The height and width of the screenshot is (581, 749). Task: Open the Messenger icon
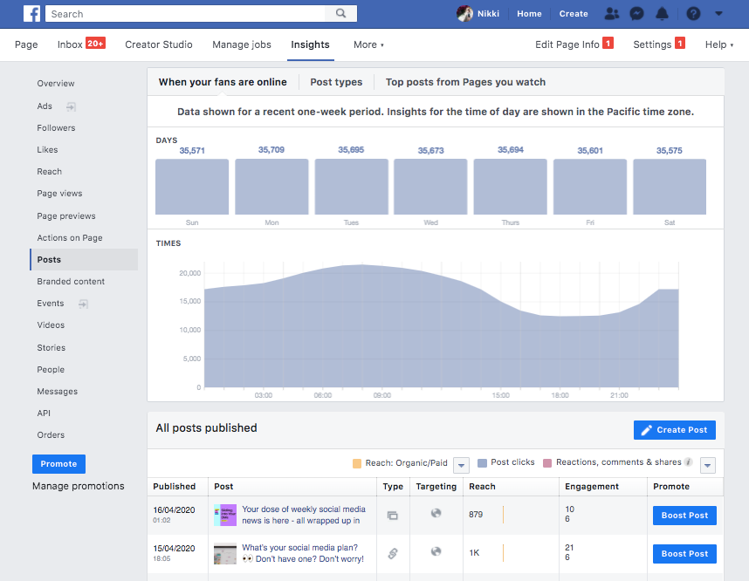pos(636,13)
